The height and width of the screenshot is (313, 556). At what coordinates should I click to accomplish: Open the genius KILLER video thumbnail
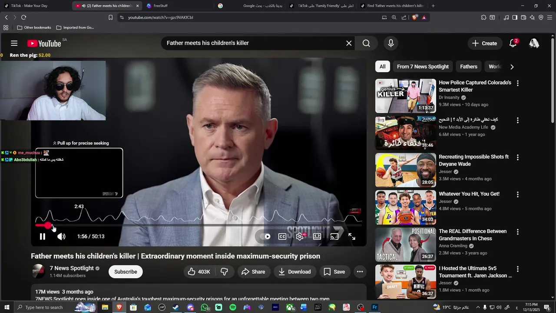(x=405, y=96)
